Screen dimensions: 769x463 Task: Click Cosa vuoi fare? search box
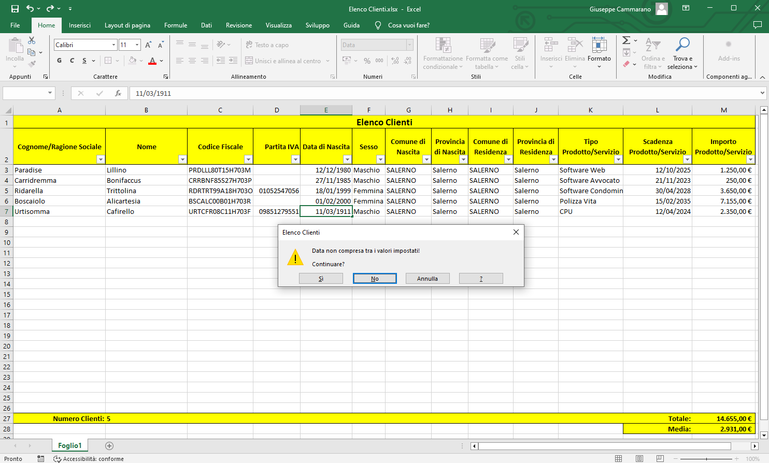[x=409, y=25]
